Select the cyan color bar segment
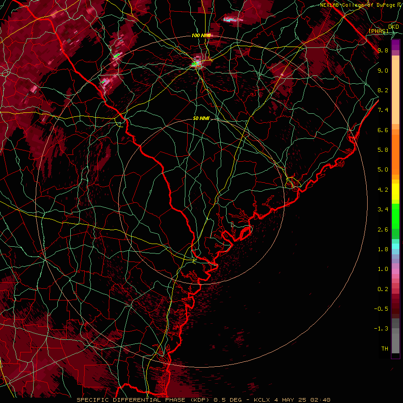This screenshot has width=403, height=403. click(395, 246)
